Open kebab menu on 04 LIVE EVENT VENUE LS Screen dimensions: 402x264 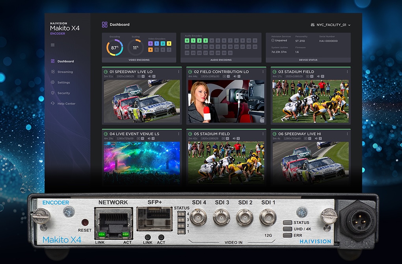point(179,134)
